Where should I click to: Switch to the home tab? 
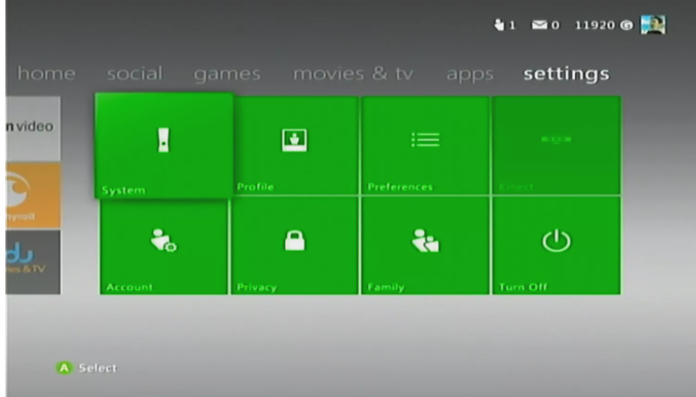click(46, 74)
